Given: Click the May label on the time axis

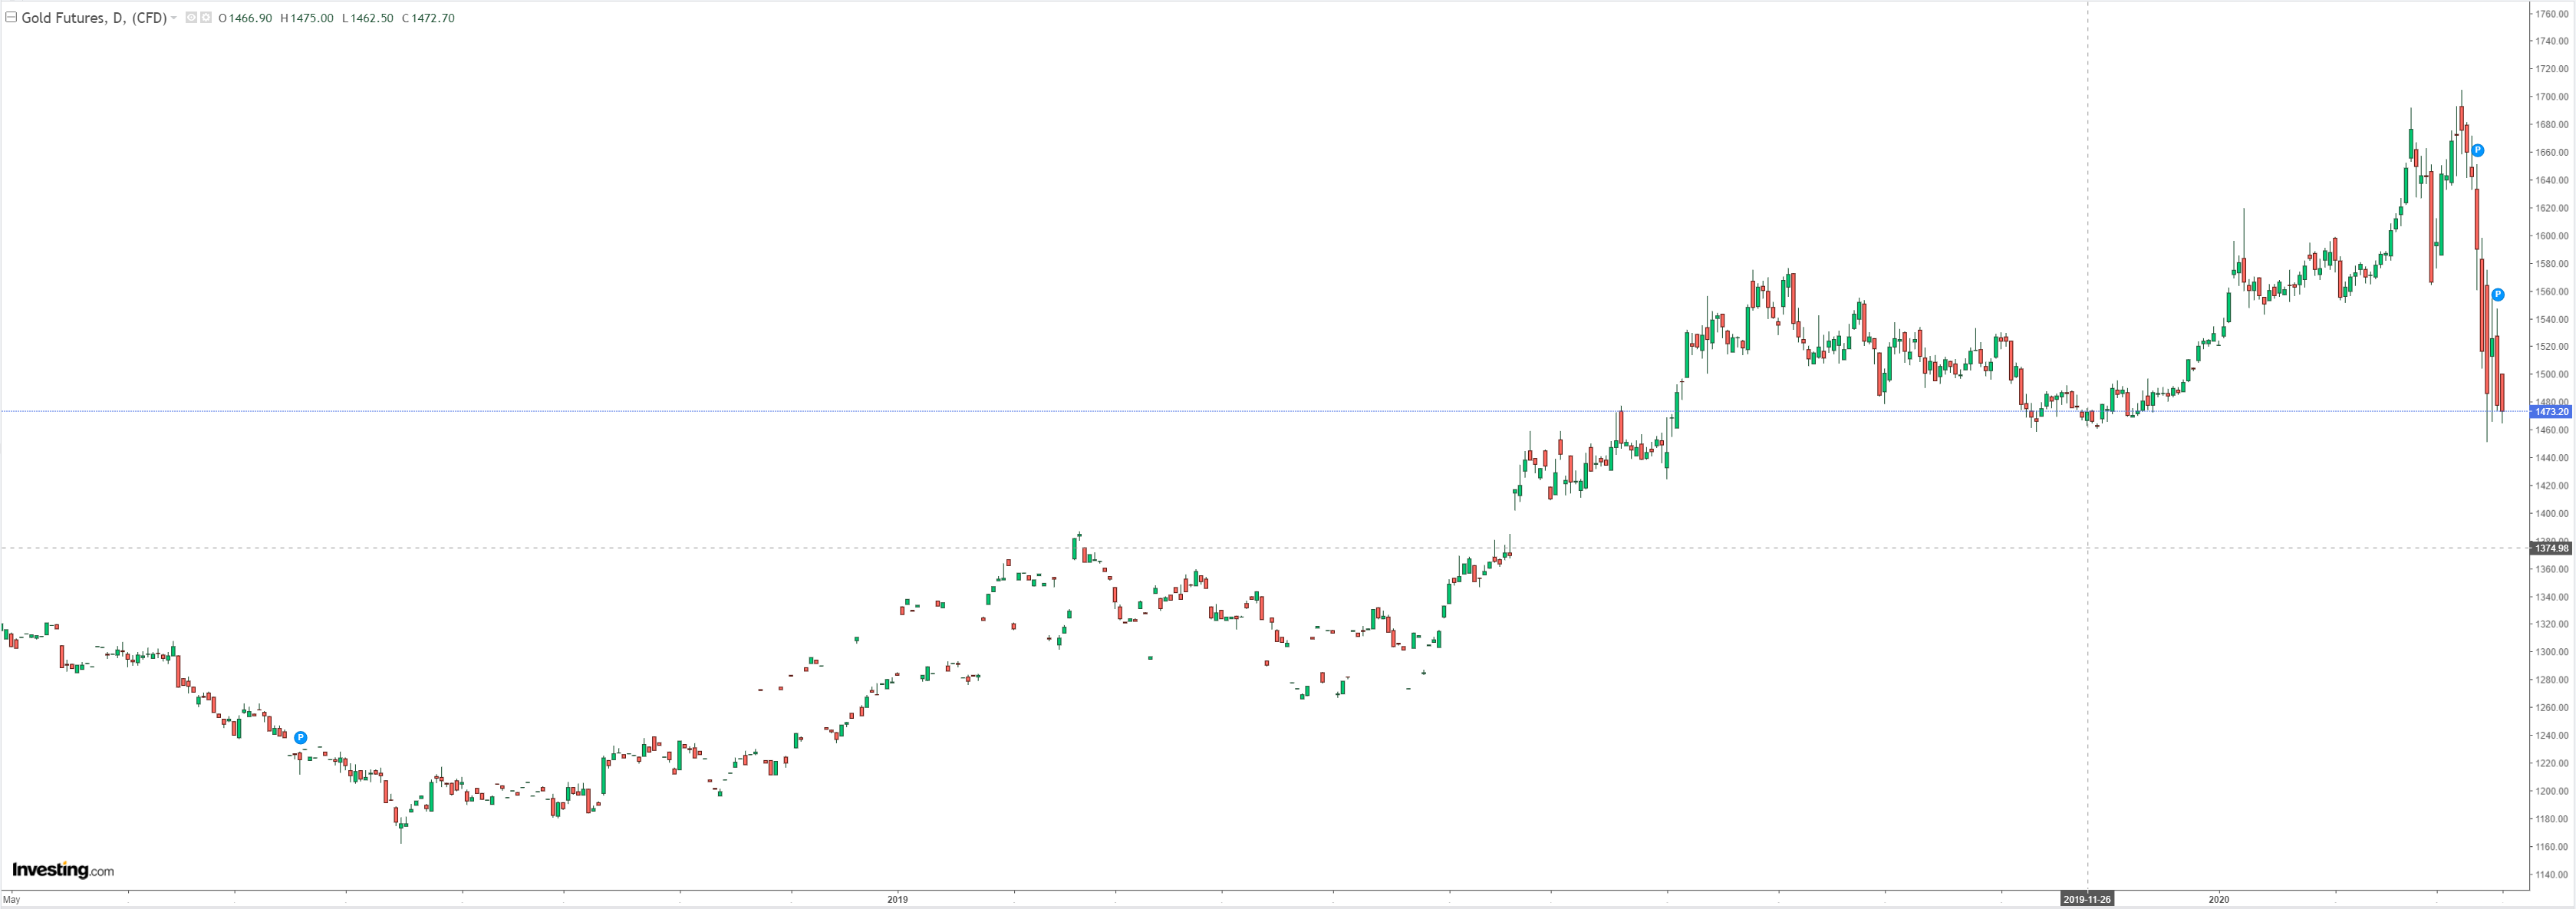Looking at the screenshot, I should 12,899.
